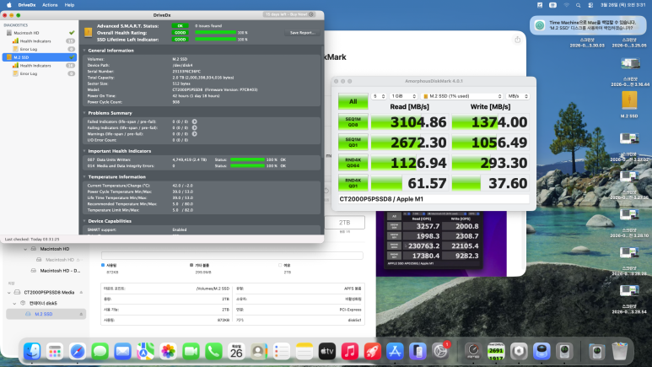Open System Settings with red badge
Image resolution: width=652 pixels, height=367 pixels.
(440, 352)
